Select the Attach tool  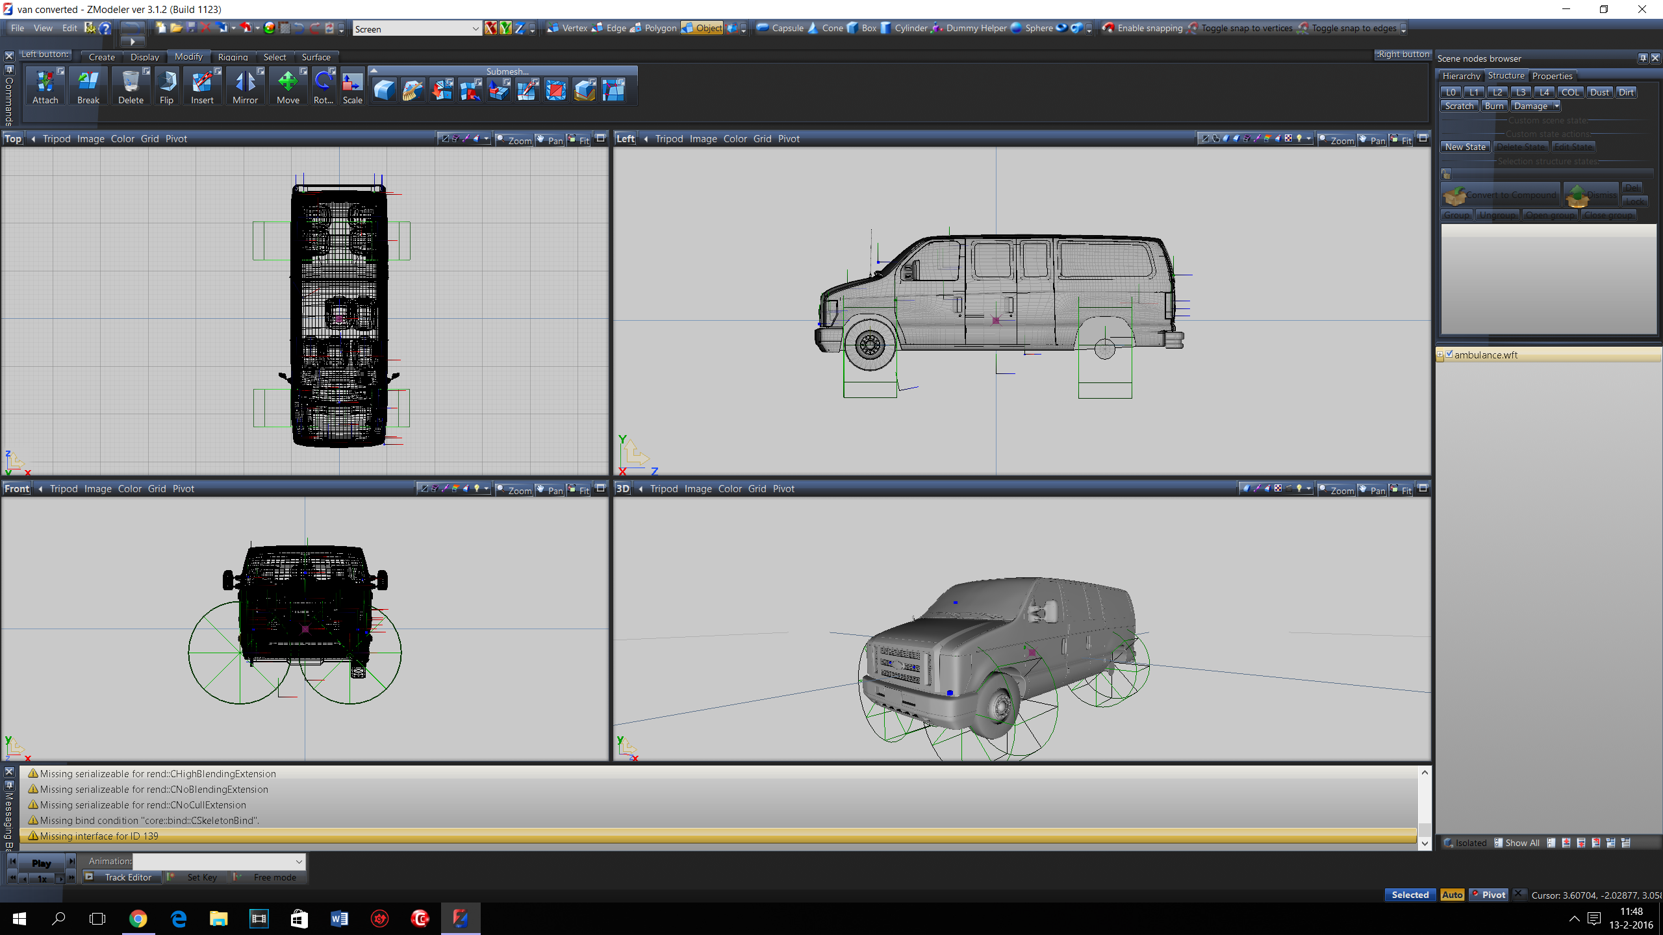pos(45,86)
